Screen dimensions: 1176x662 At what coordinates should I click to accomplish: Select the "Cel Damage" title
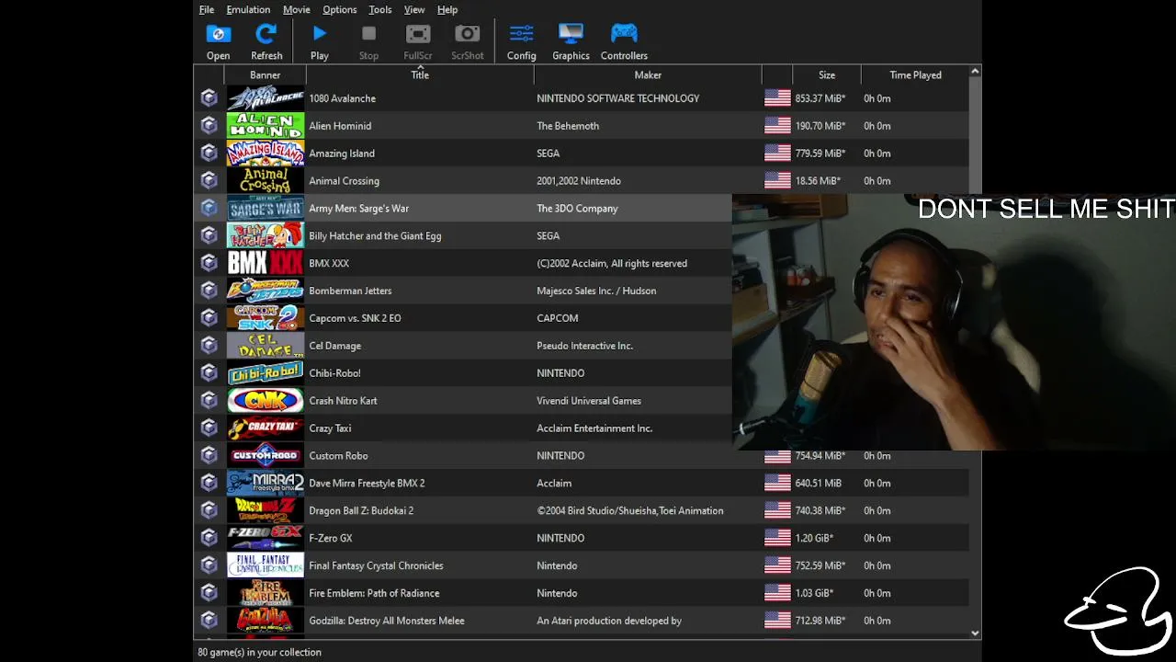(x=334, y=346)
